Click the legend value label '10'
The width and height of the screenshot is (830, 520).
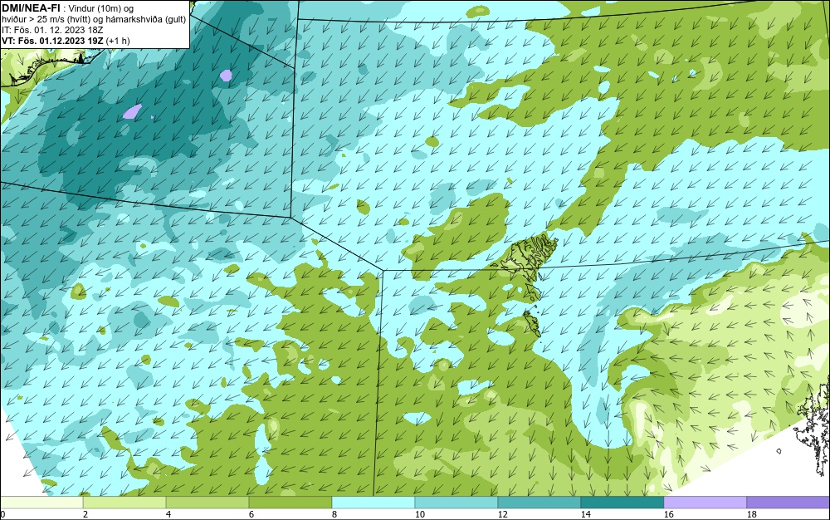pos(420,514)
